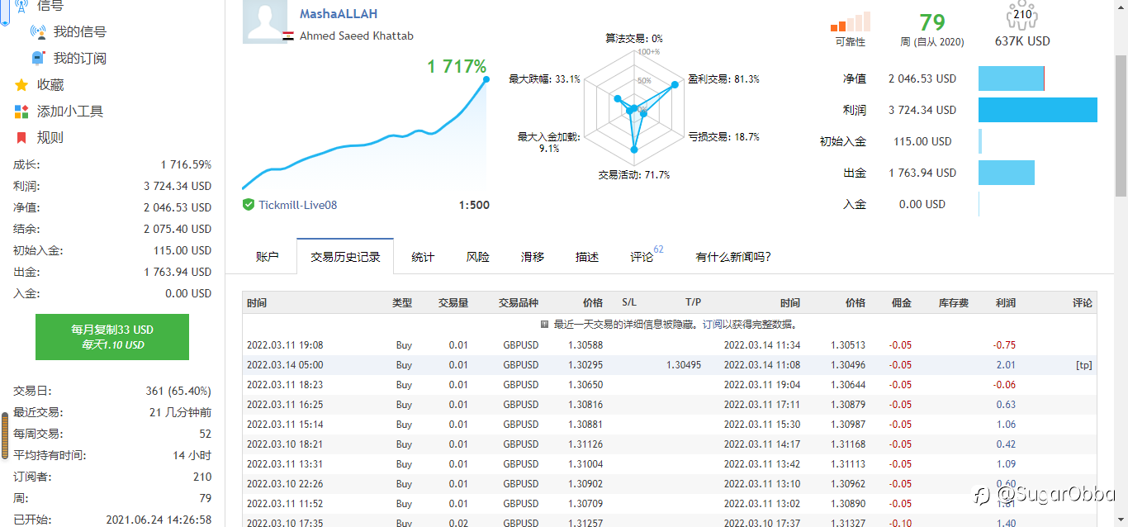Switch to the 描述 tab
1128x527 pixels.
tap(587, 257)
